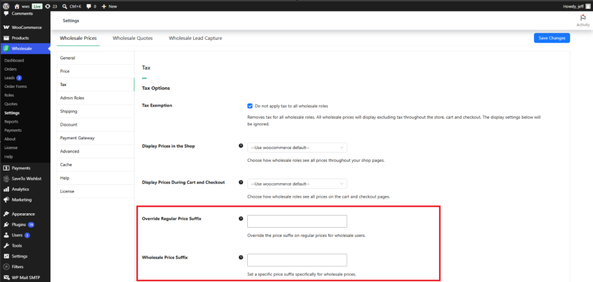Open comments bubble icon showing 0

(x=89, y=6)
